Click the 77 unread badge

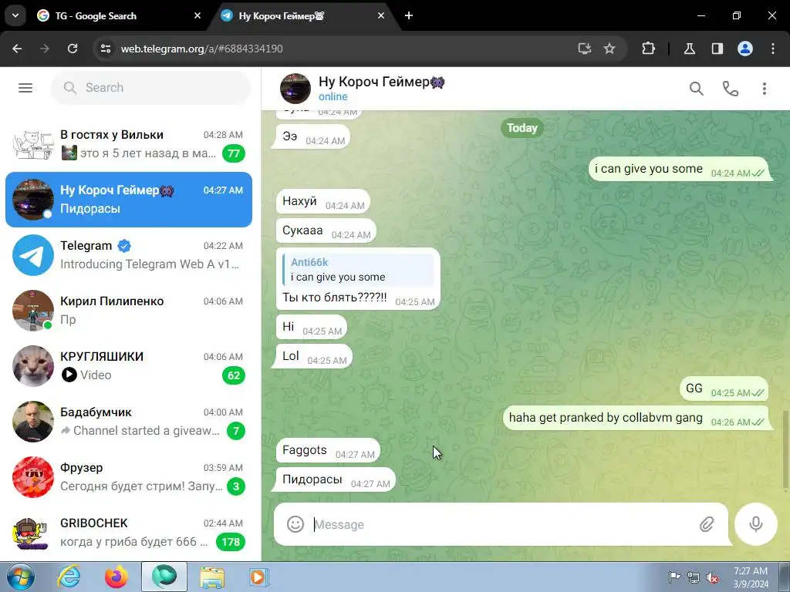pyautogui.click(x=234, y=153)
